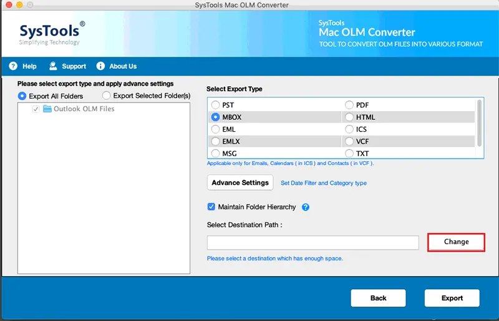Choose HTML export type
The height and width of the screenshot is (321, 499).
[x=349, y=117]
